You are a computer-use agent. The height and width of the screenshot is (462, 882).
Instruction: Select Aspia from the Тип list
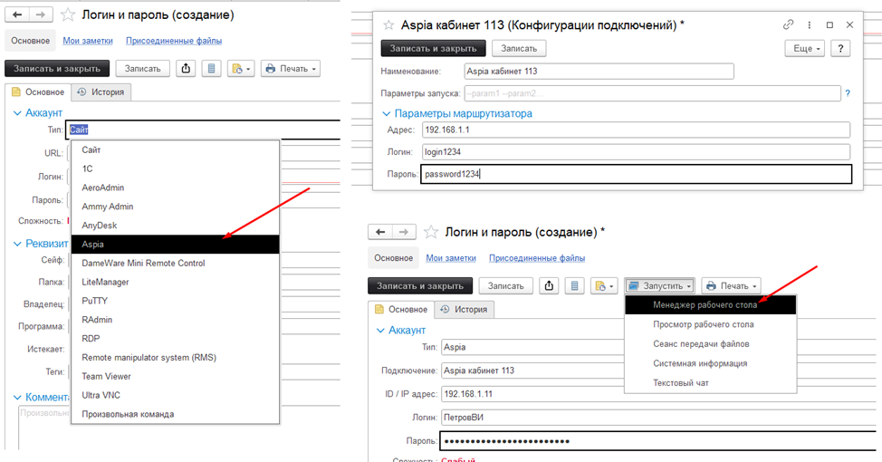[x=175, y=244]
